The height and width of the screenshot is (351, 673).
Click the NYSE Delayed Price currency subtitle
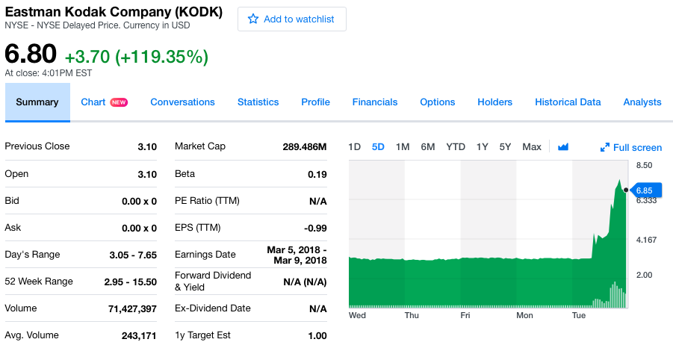click(97, 25)
